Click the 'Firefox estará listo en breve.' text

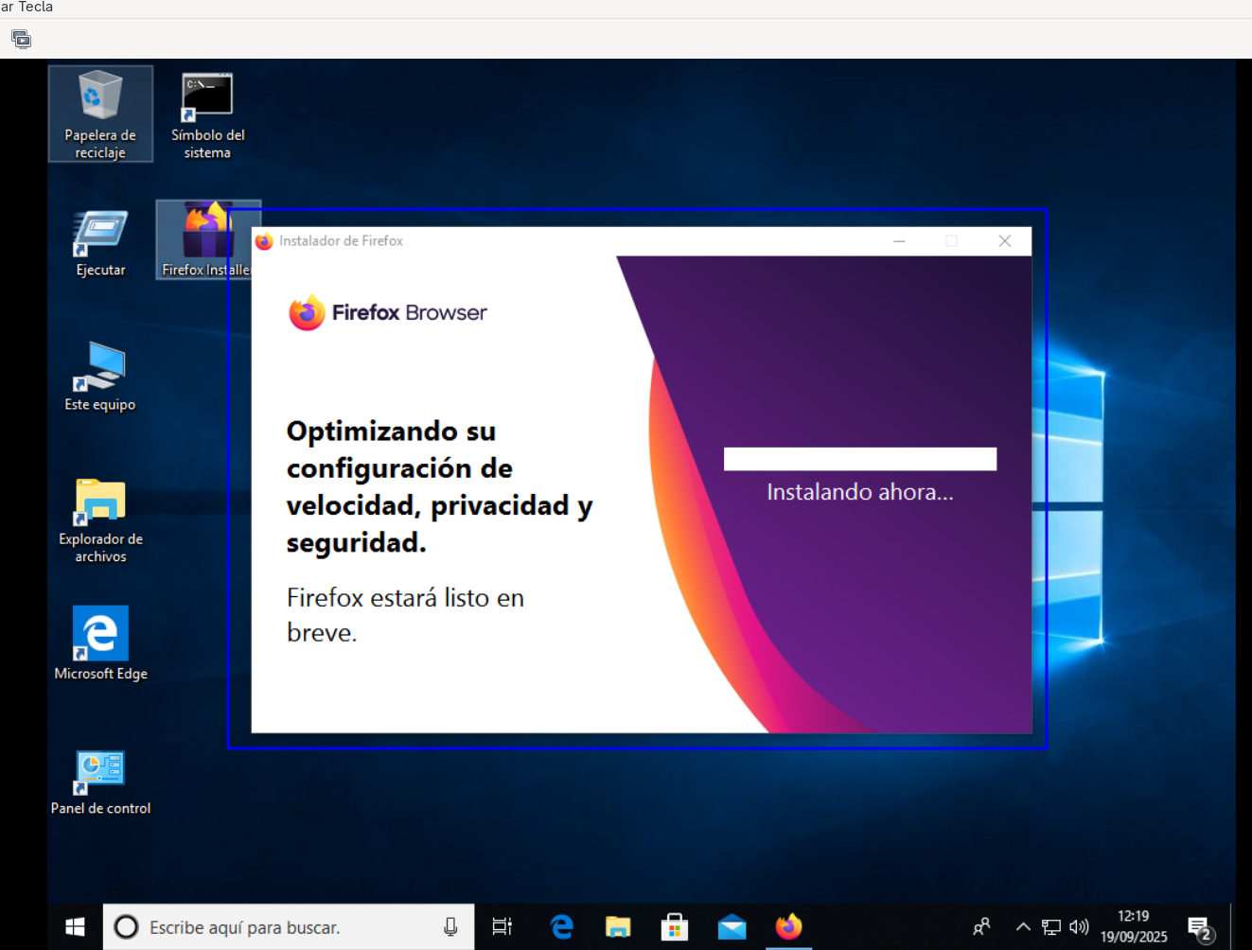click(x=405, y=615)
